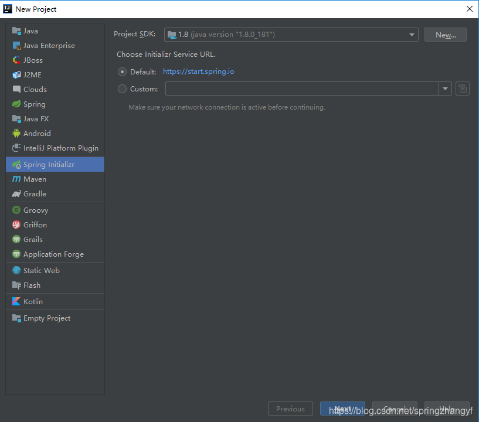Click the button right of Custom URL field
479x422 pixels.
pos(462,89)
